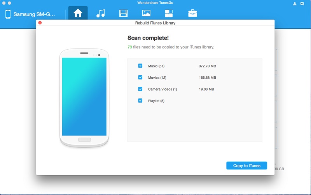This screenshot has width=311, height=195.
Task: Open the Apps grid tab
Action: [169, 14]
